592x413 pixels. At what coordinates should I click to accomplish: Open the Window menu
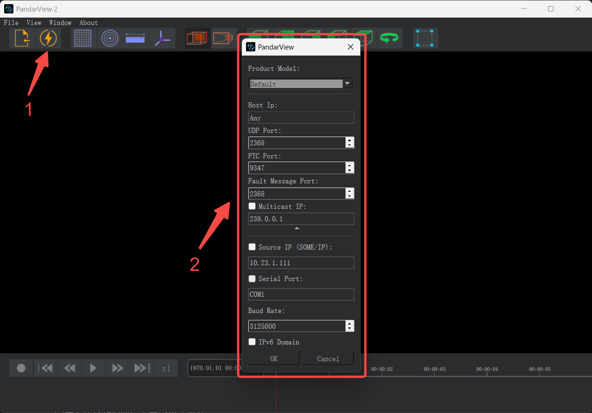(x=60, y=23)
